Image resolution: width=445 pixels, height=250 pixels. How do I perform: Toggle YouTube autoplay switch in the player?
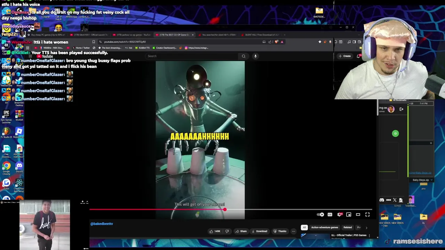click(321, 215)
